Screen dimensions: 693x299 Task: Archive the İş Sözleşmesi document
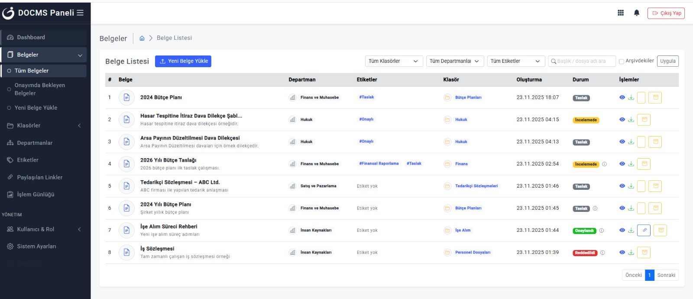coord(644,252)
